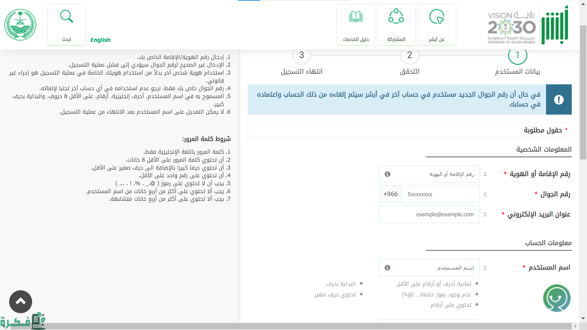
Task: Click hint ثمانية أحرف أو أرقام على الأقل
Action: point(434,284)
